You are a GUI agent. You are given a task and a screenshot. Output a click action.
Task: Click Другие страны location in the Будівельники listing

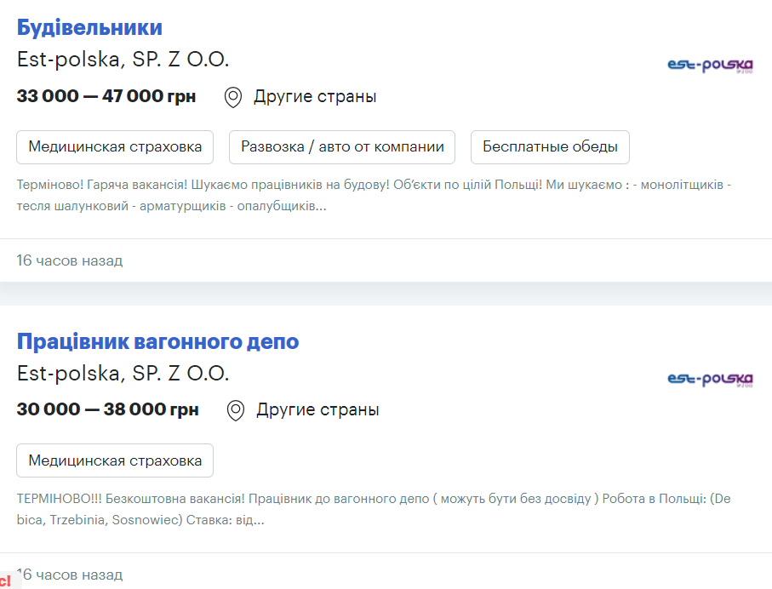point(315,96)
